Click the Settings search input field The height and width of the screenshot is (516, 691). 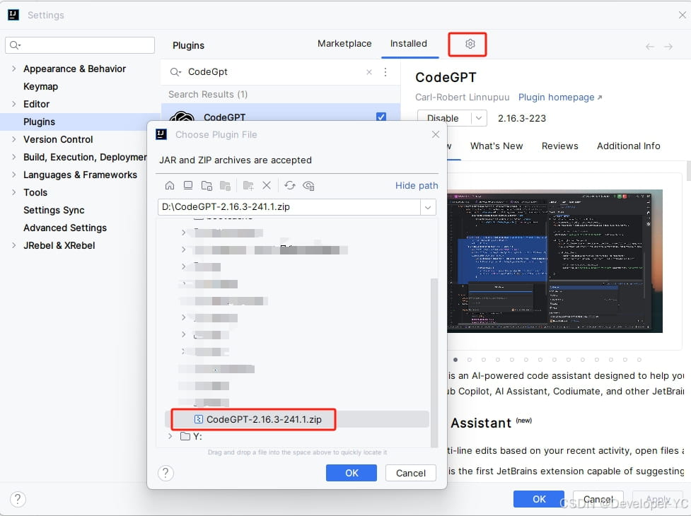(x=80, y=45)
